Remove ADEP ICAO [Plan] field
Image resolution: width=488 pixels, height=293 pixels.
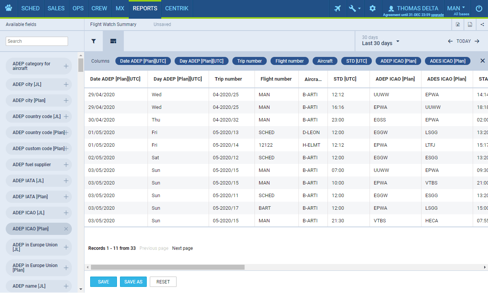point(66,229)
